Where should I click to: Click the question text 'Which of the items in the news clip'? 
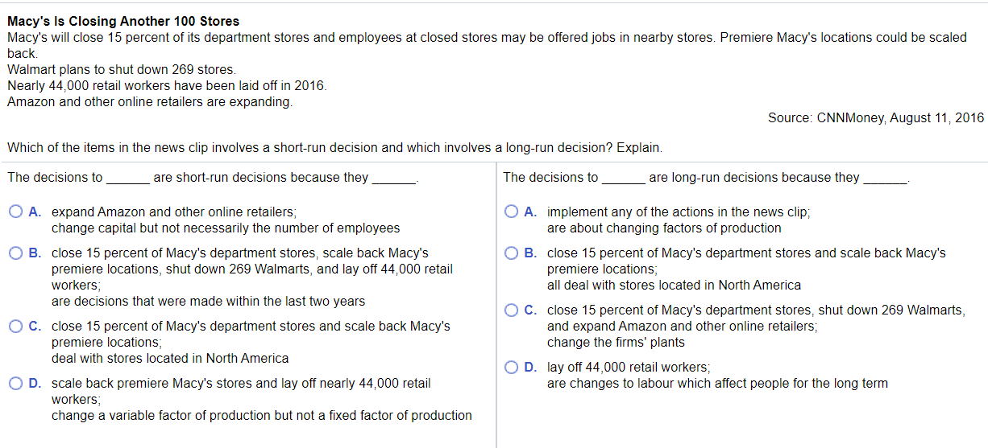pyautogui.click(x=114, y=149)
